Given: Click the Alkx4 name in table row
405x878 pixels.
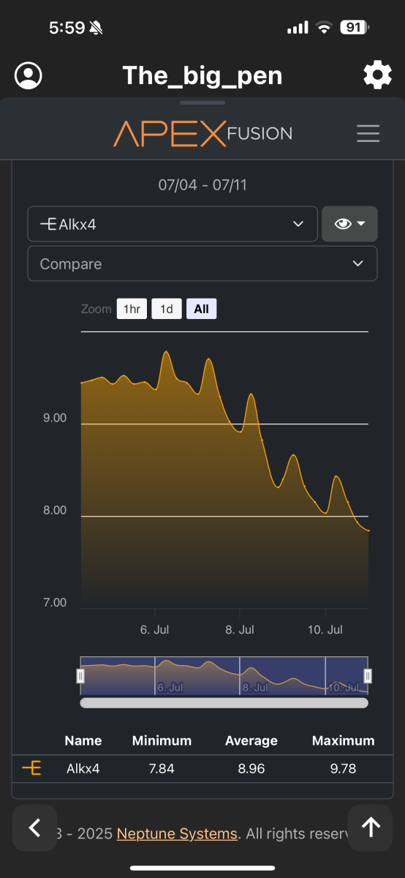Looking at the screenshot, I should [83, 768].
